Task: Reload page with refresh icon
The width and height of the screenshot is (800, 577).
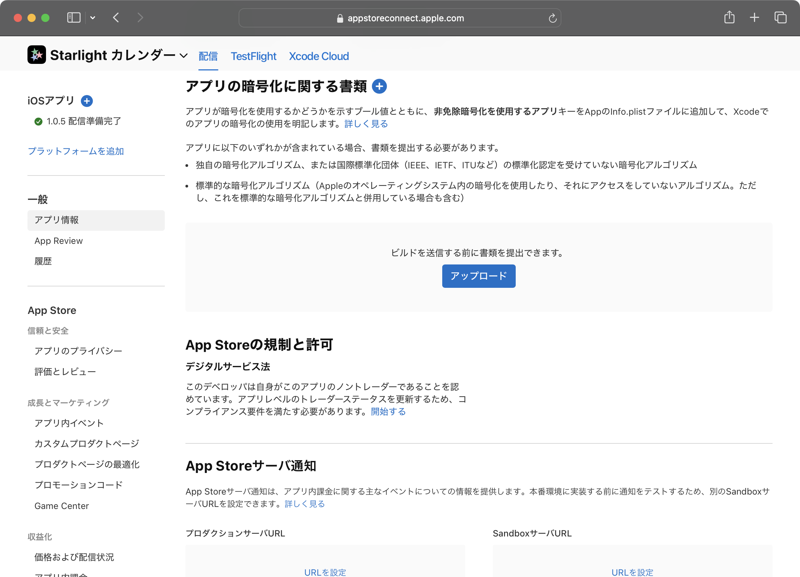Action: (x=552, y=18)
